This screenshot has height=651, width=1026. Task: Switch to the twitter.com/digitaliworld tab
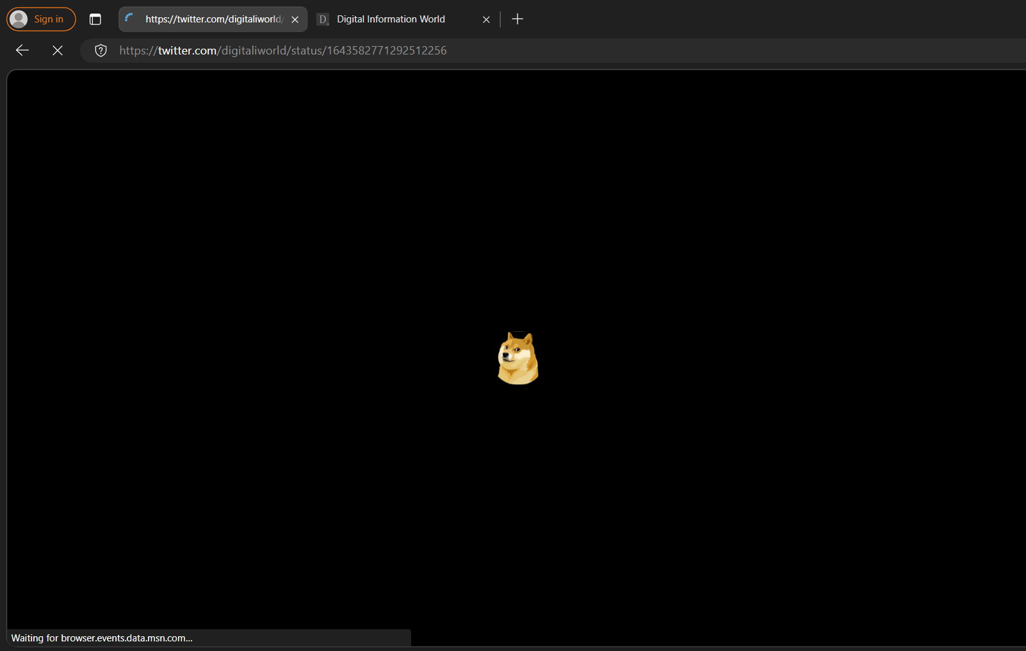(213, 19)
